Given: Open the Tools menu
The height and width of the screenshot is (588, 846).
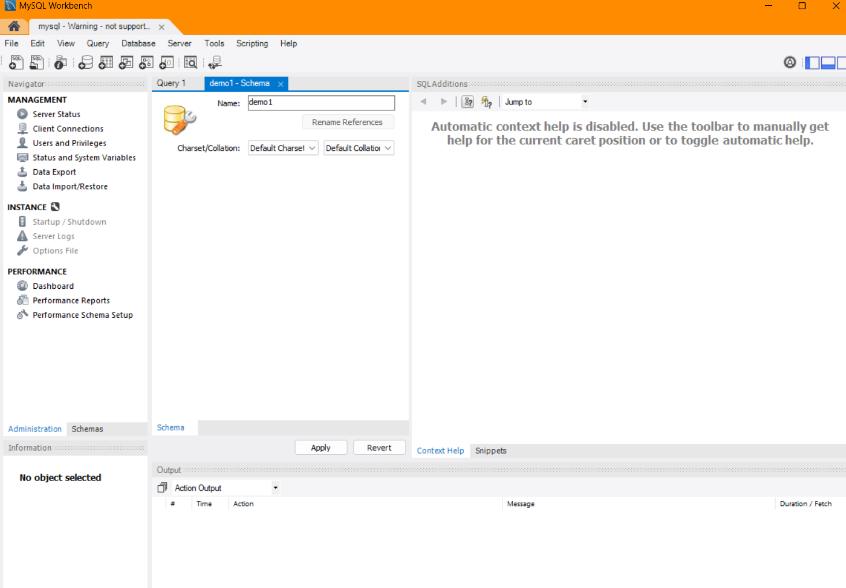Looking at the screenshot, I should pyautogui.click(x=214, y=43).
